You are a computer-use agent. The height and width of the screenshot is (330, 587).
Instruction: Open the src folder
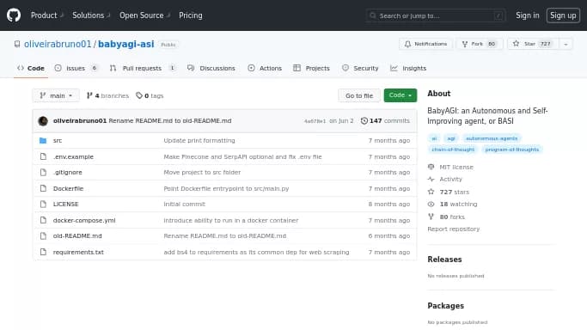[x=58, y=141]
